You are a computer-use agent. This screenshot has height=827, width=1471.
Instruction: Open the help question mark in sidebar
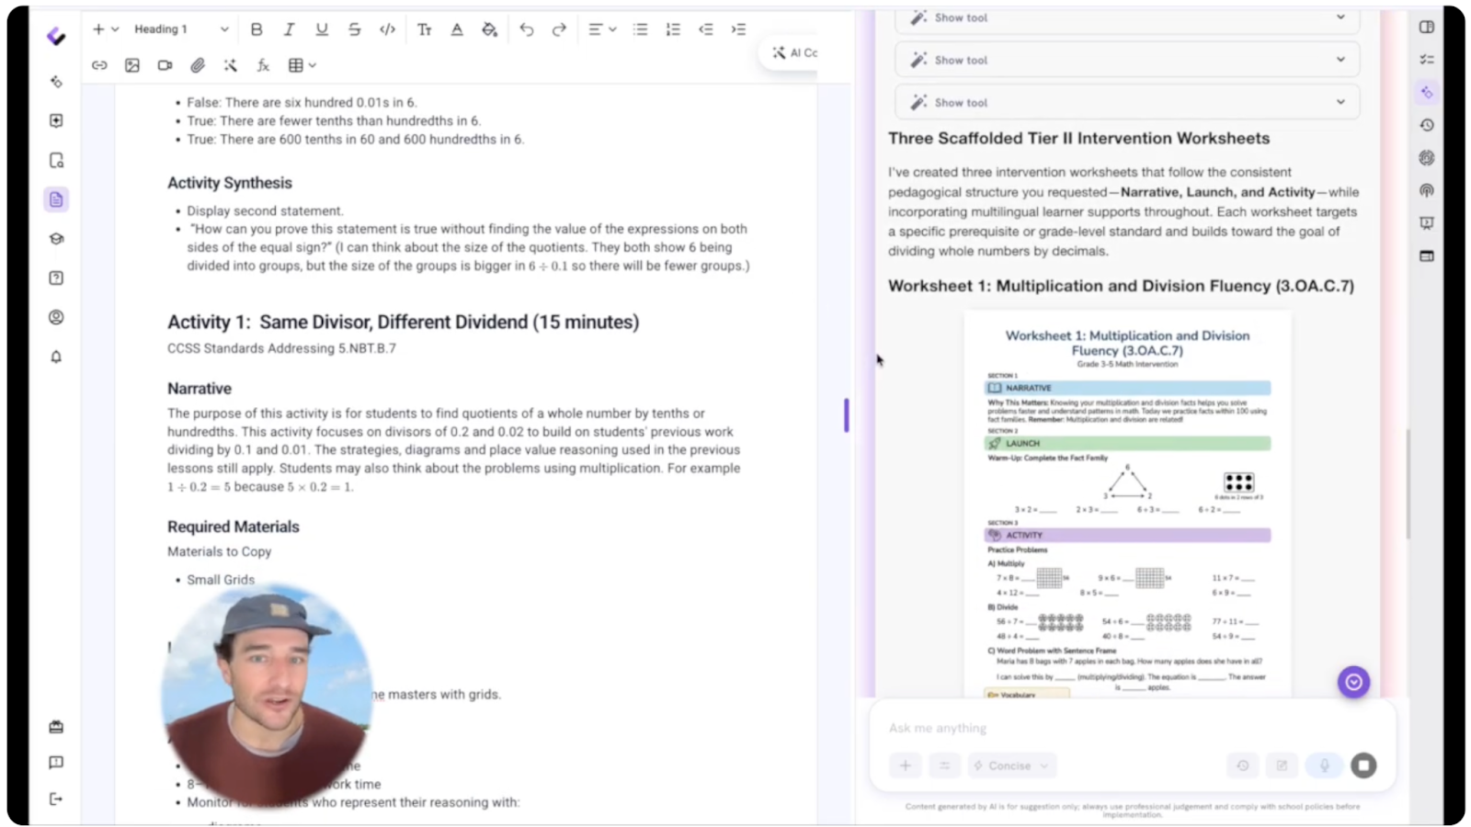[x=56, y=278]
